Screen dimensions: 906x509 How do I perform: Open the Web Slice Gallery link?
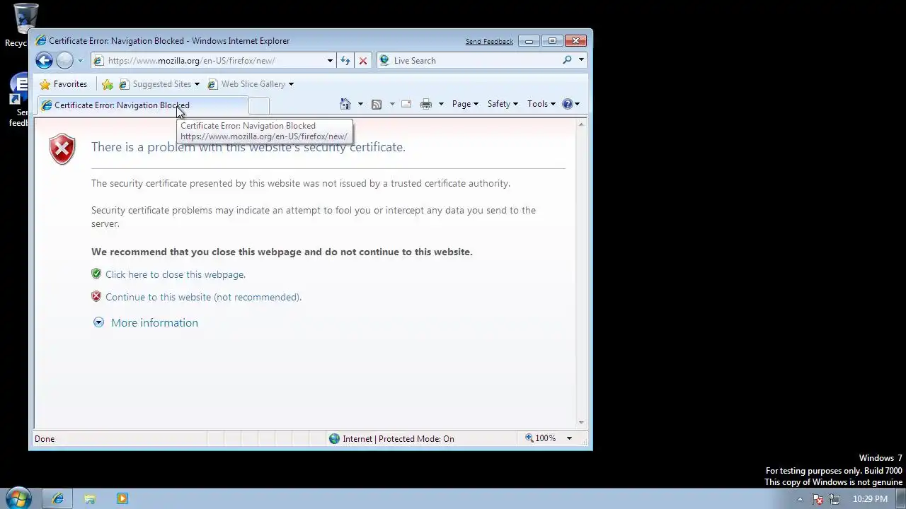(x=251, y=84)
